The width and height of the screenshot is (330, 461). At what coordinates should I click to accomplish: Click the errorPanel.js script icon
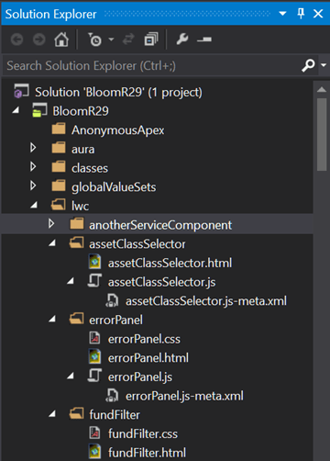pyautogui.click(x=94, y=376)
